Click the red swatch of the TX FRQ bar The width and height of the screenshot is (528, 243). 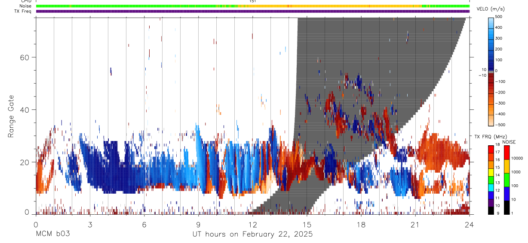(x=491, y=150)
